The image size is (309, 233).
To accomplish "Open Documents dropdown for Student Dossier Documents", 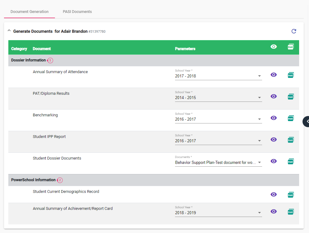I will pyautogui.click(x=218, y=162).
